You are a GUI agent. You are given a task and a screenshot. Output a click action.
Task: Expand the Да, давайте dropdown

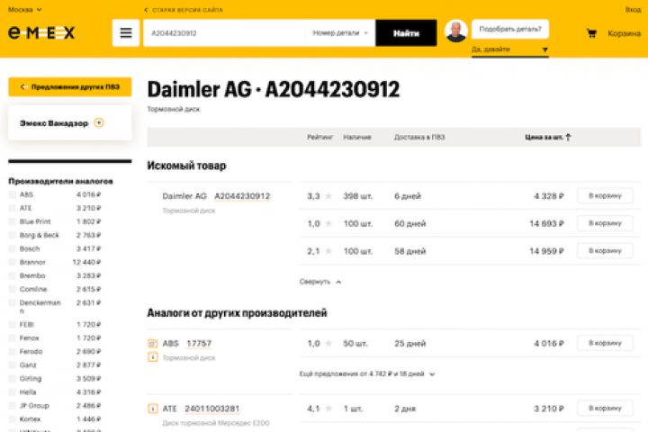click(510, 49)
